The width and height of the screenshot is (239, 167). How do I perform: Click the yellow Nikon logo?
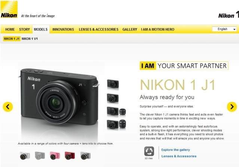(9, 9)
